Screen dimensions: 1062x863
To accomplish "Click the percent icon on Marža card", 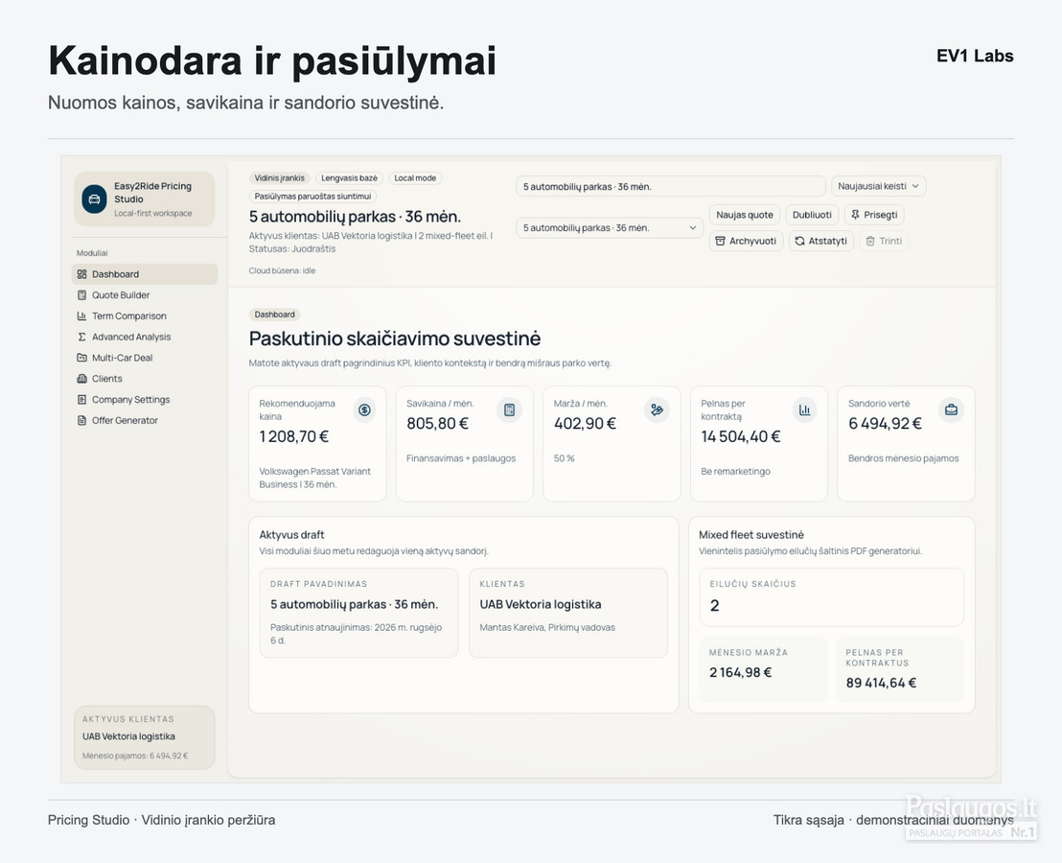I will tap(657, 409).
